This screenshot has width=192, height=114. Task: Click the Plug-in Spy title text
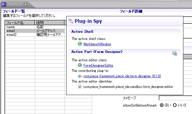pyautogui.click(x=88, y=21)
